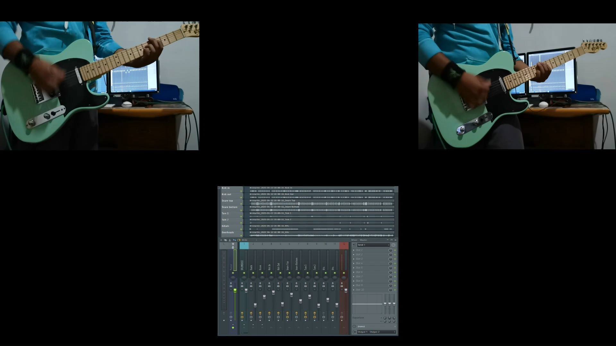This screenshot has height=346, width=616.
Task: Mute the Snare top playlist track
Action: pyautogui.click(x=241, y=204)
